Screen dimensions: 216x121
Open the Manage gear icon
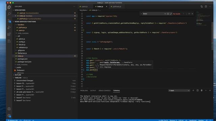point(9,116)
